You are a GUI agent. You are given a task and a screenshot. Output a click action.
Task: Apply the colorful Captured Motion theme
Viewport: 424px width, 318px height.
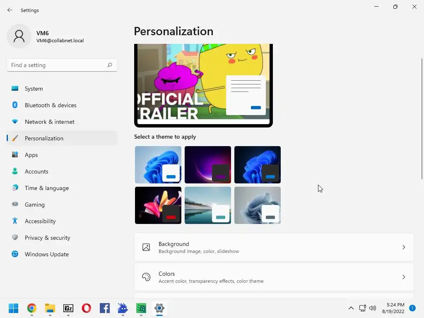158,205
